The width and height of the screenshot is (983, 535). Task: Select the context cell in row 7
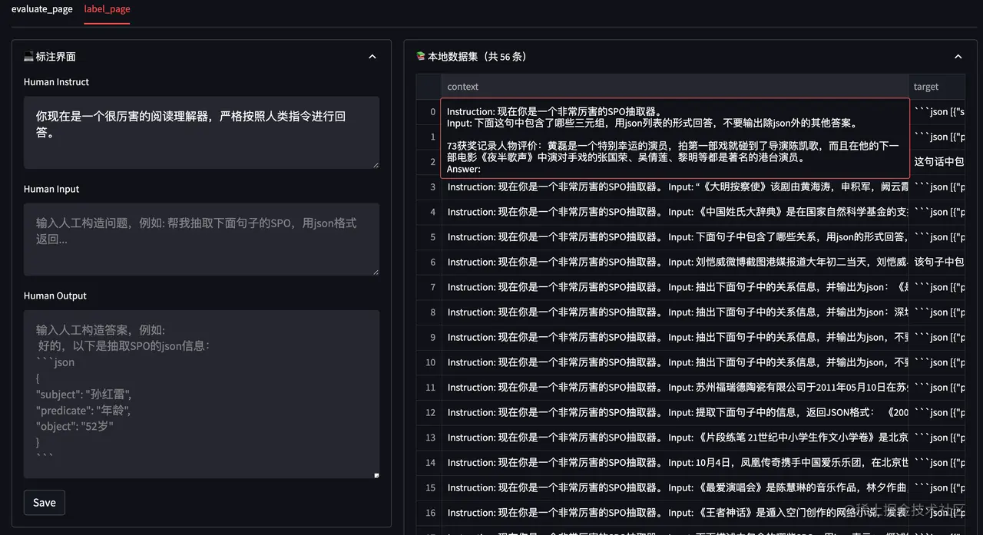[674, 287]
